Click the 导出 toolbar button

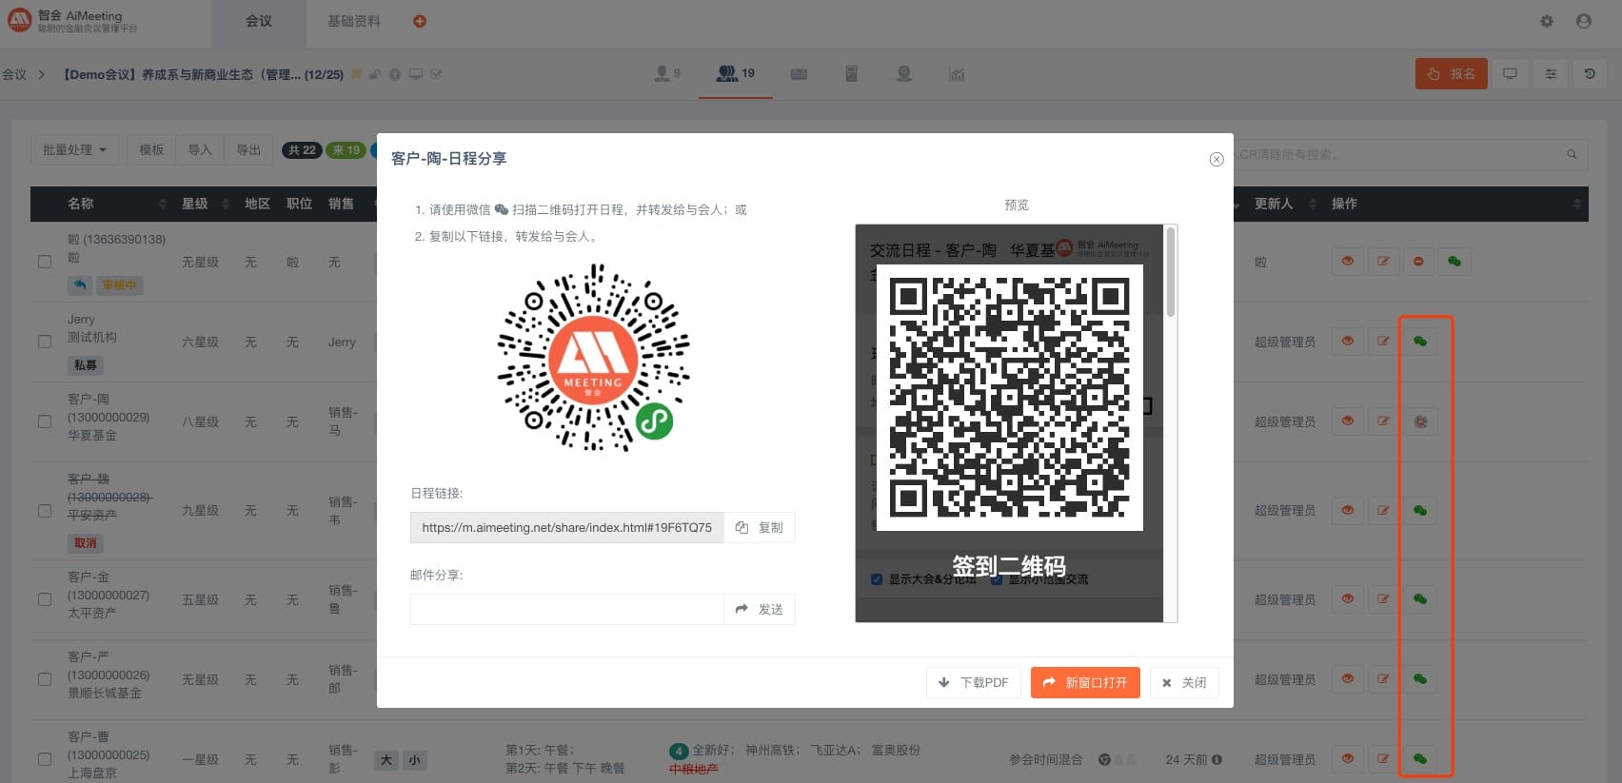tap(248, 149)
